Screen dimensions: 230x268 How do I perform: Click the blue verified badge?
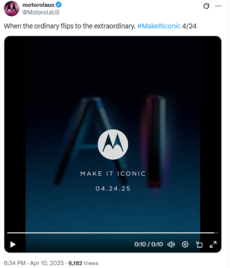point(59,5)
